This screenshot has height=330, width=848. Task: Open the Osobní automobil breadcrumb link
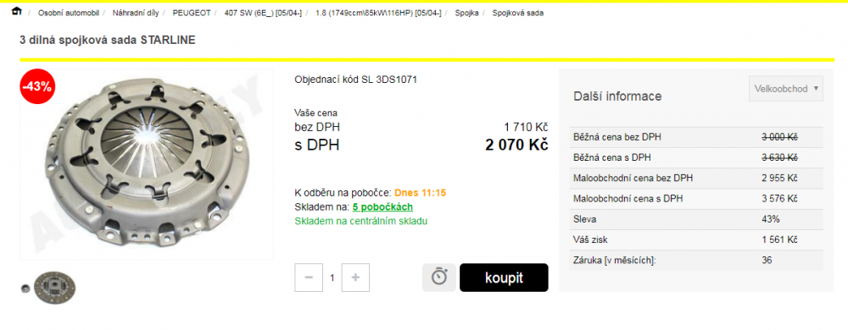click(x=68, y=13)
